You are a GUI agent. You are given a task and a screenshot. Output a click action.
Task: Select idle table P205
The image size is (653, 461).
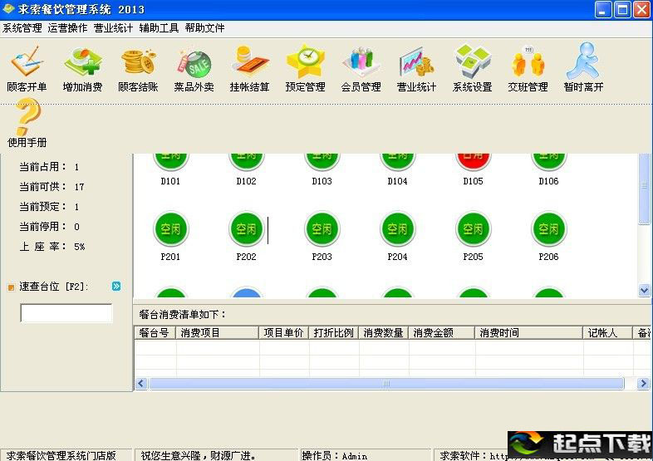point(473,228)
